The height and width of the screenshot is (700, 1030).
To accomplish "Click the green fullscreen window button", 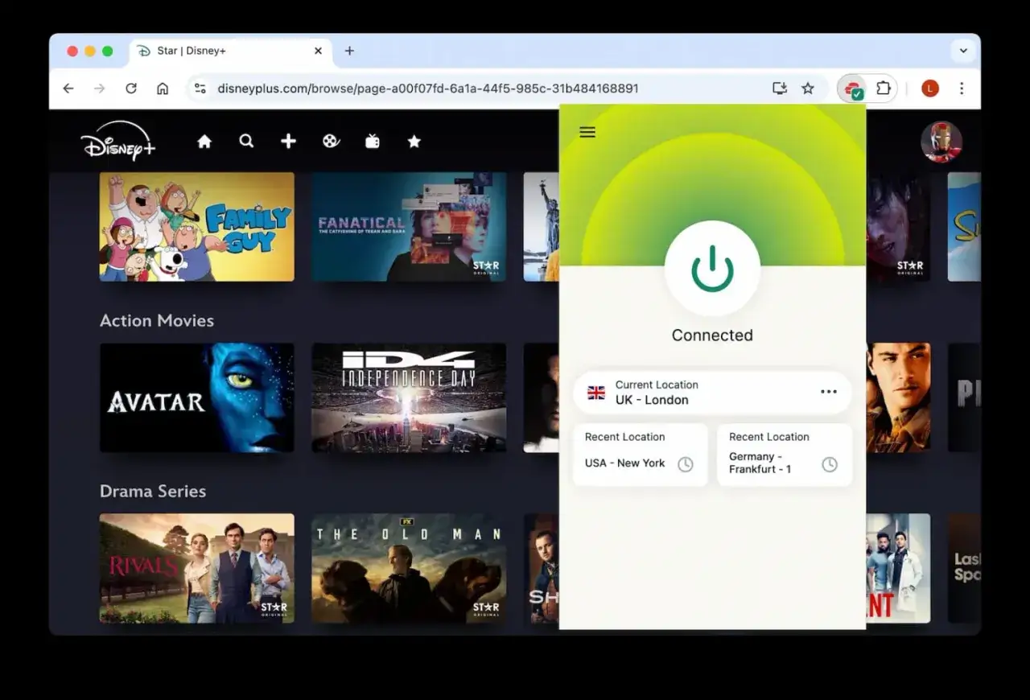I will (108, 51).
